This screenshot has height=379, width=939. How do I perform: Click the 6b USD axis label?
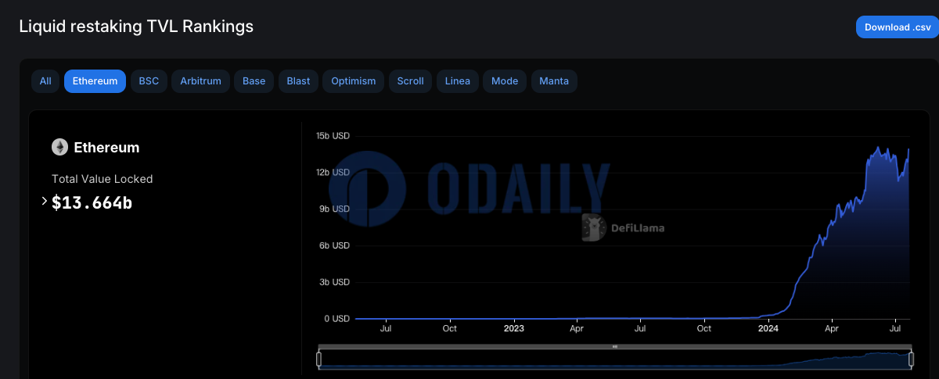[x=335, y=245]
